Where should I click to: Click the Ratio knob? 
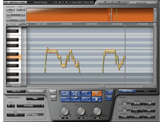97,111
